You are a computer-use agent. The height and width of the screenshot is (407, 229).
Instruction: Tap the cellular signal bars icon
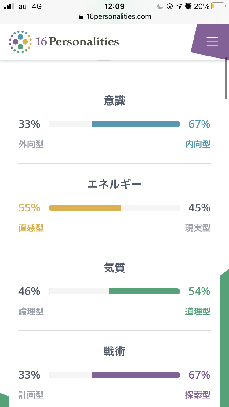click(x=9, y=6)
